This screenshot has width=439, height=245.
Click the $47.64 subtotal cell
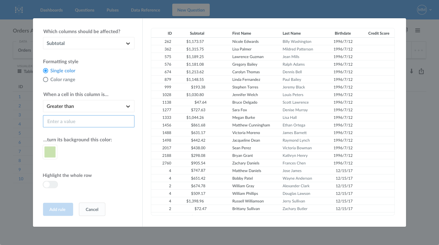201,102
